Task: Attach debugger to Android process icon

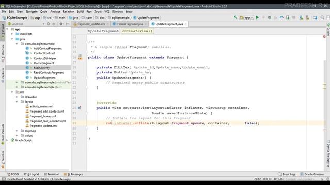Action: (288, 18)
